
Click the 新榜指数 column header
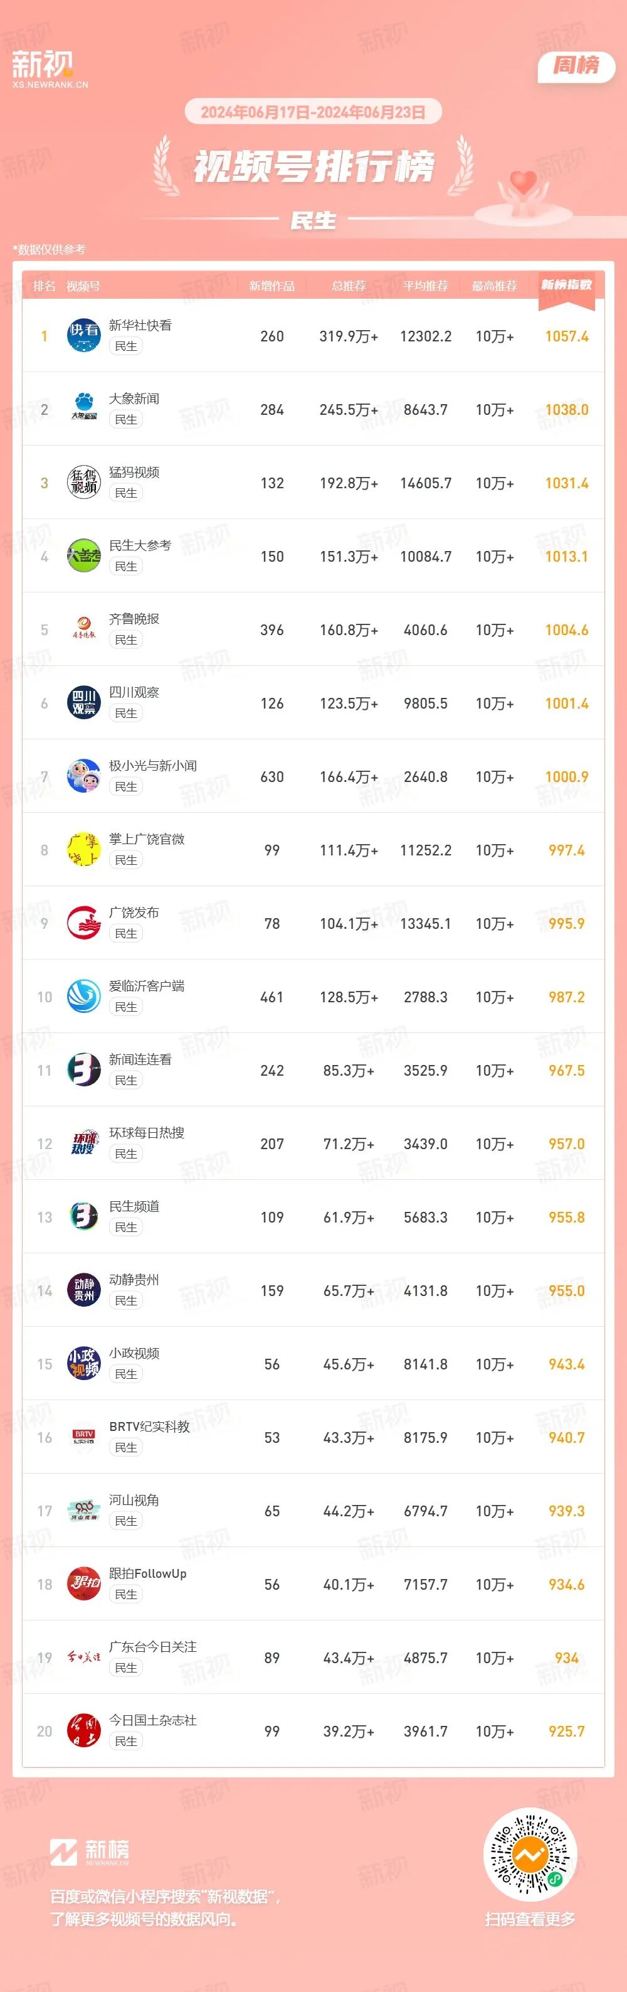pos(566,286)
